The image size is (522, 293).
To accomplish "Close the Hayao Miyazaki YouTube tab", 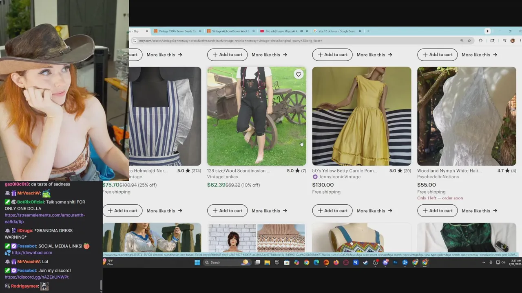I will click(307, 31).
